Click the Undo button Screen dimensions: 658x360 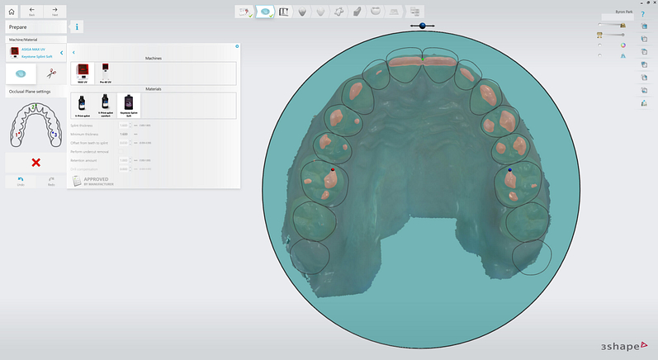click(x=20, y=181)
